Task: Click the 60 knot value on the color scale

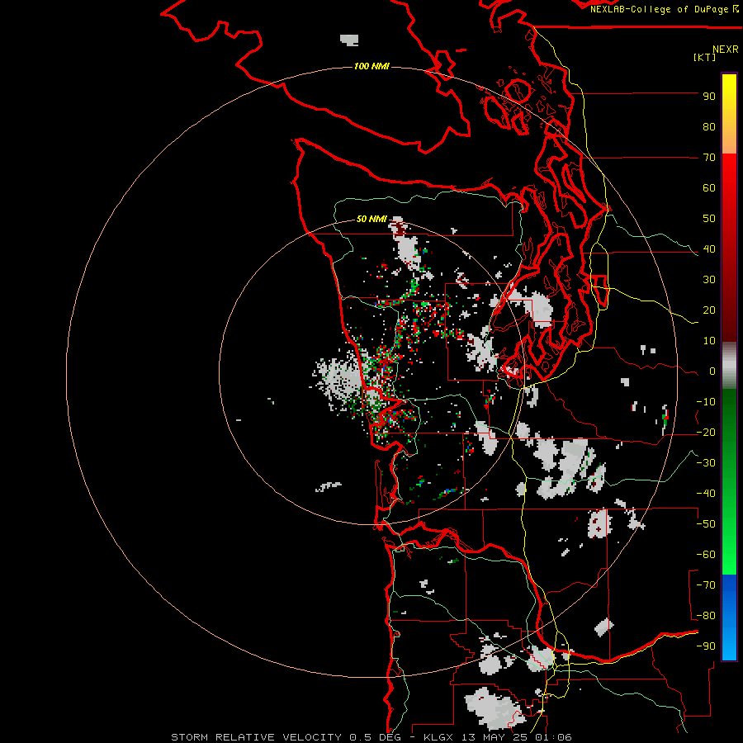Action: (709, 188)
